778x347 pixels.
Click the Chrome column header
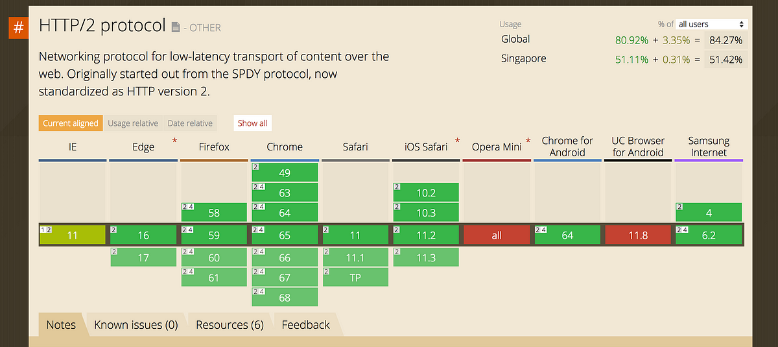click(x=285, y=147)
